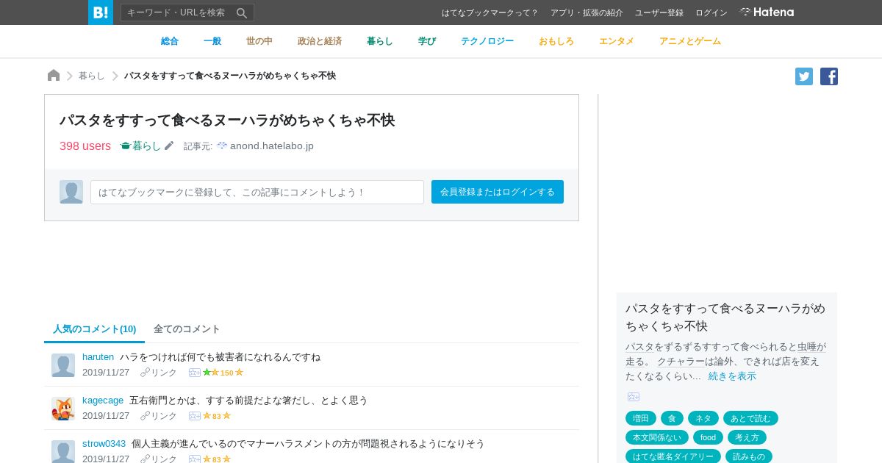882x463 pixels.
Task: Select the おもしろ category menu
Action: (556, 41)
